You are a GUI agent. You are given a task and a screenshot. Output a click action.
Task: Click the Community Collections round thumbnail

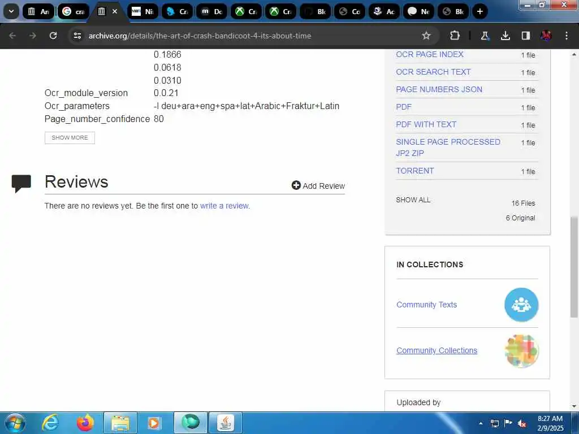(521, 351)
